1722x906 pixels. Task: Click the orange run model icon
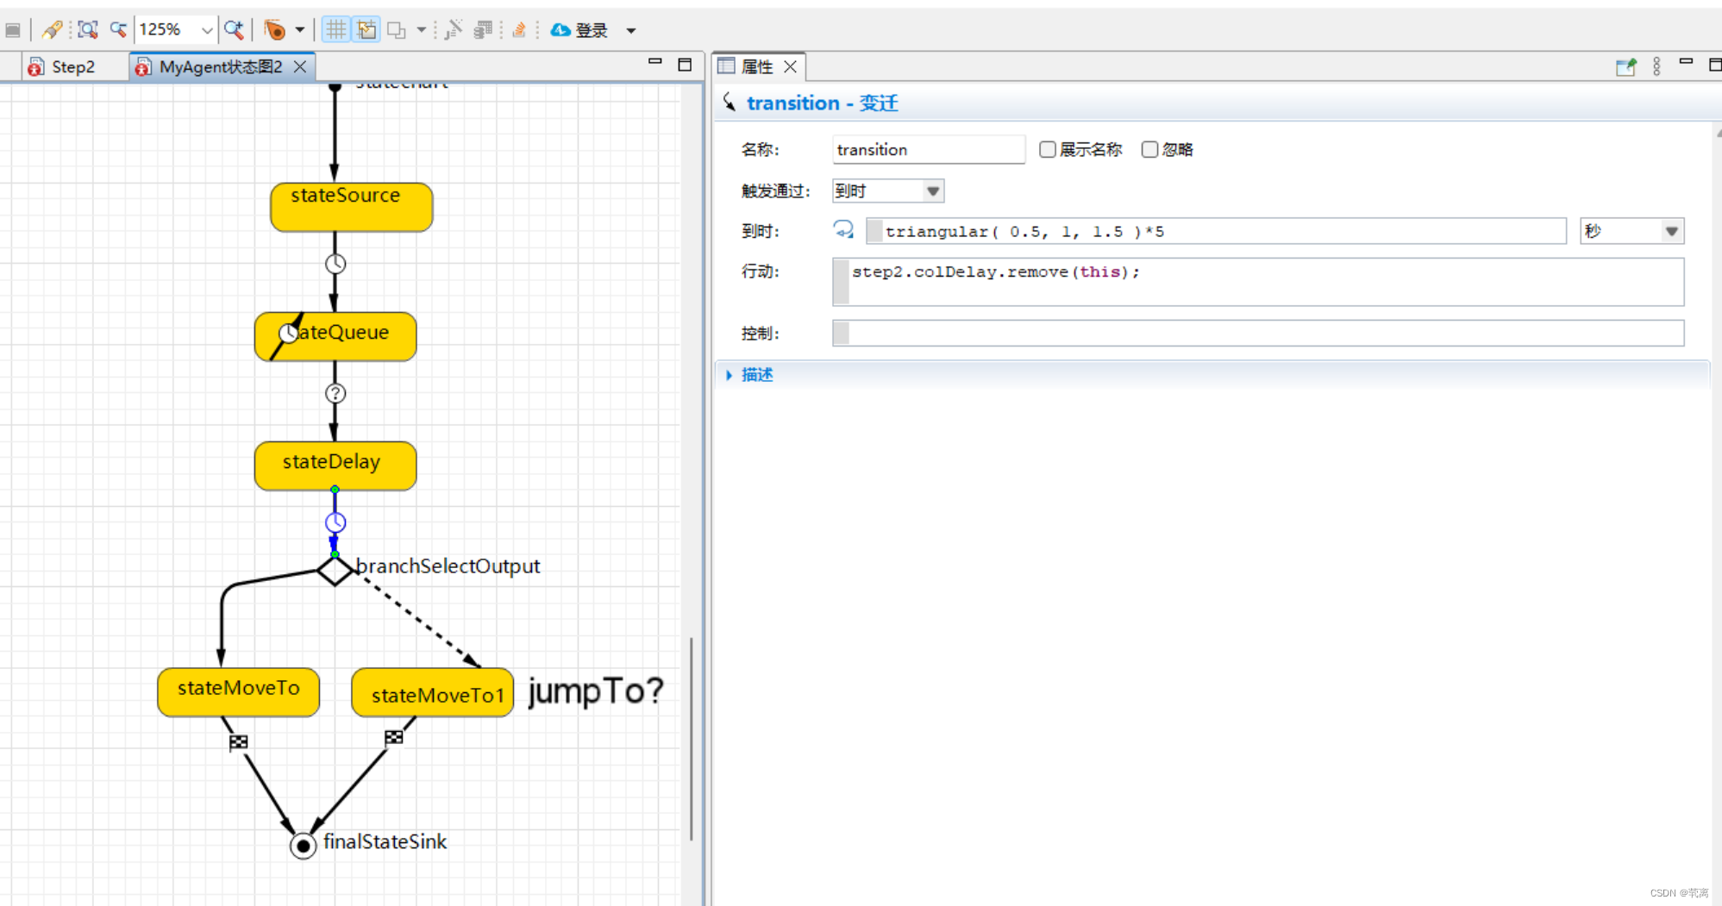(274, 28)
